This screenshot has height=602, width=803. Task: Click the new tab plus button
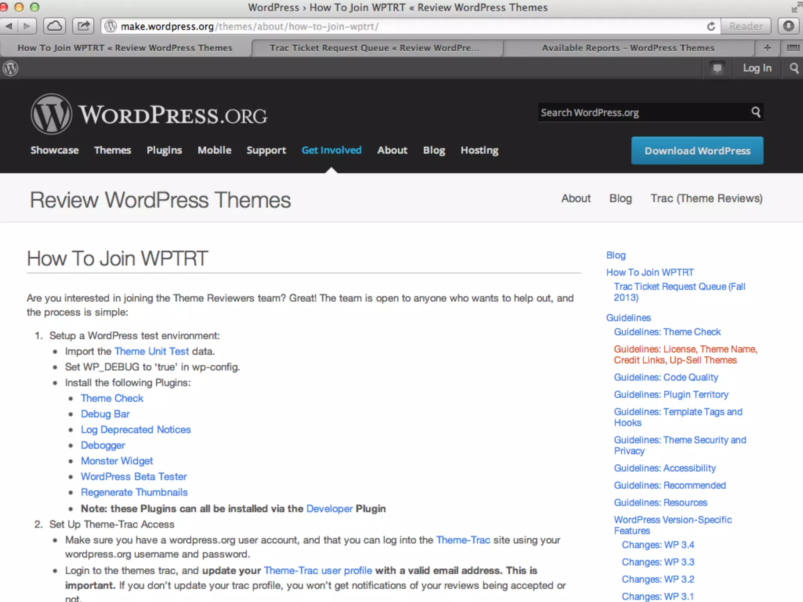click(x=767, y=48)
